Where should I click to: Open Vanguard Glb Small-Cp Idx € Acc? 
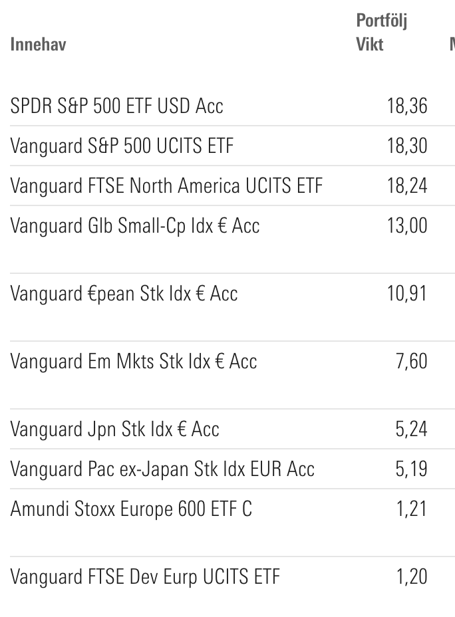pyautogui.click(x=135, y=225)
